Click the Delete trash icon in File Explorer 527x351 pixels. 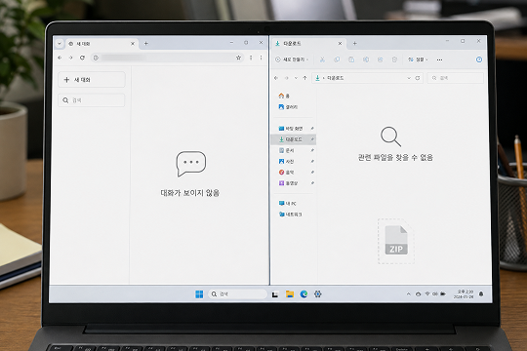[394, 59]
